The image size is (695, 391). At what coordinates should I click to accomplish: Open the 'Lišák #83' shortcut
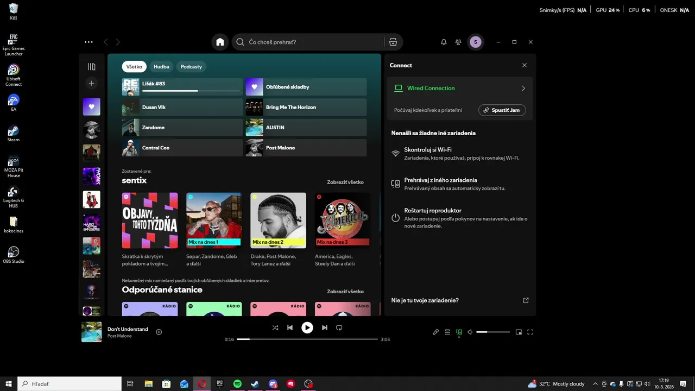pyautogui.click(x=182, y=87)
